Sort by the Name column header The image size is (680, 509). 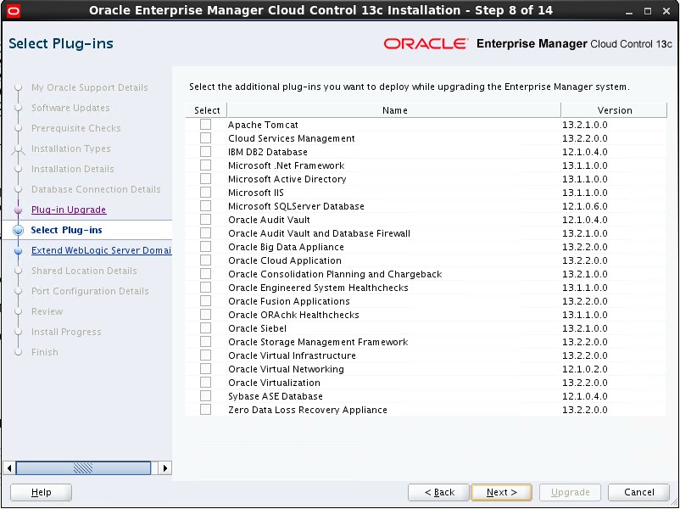click(x=394, y=110)
